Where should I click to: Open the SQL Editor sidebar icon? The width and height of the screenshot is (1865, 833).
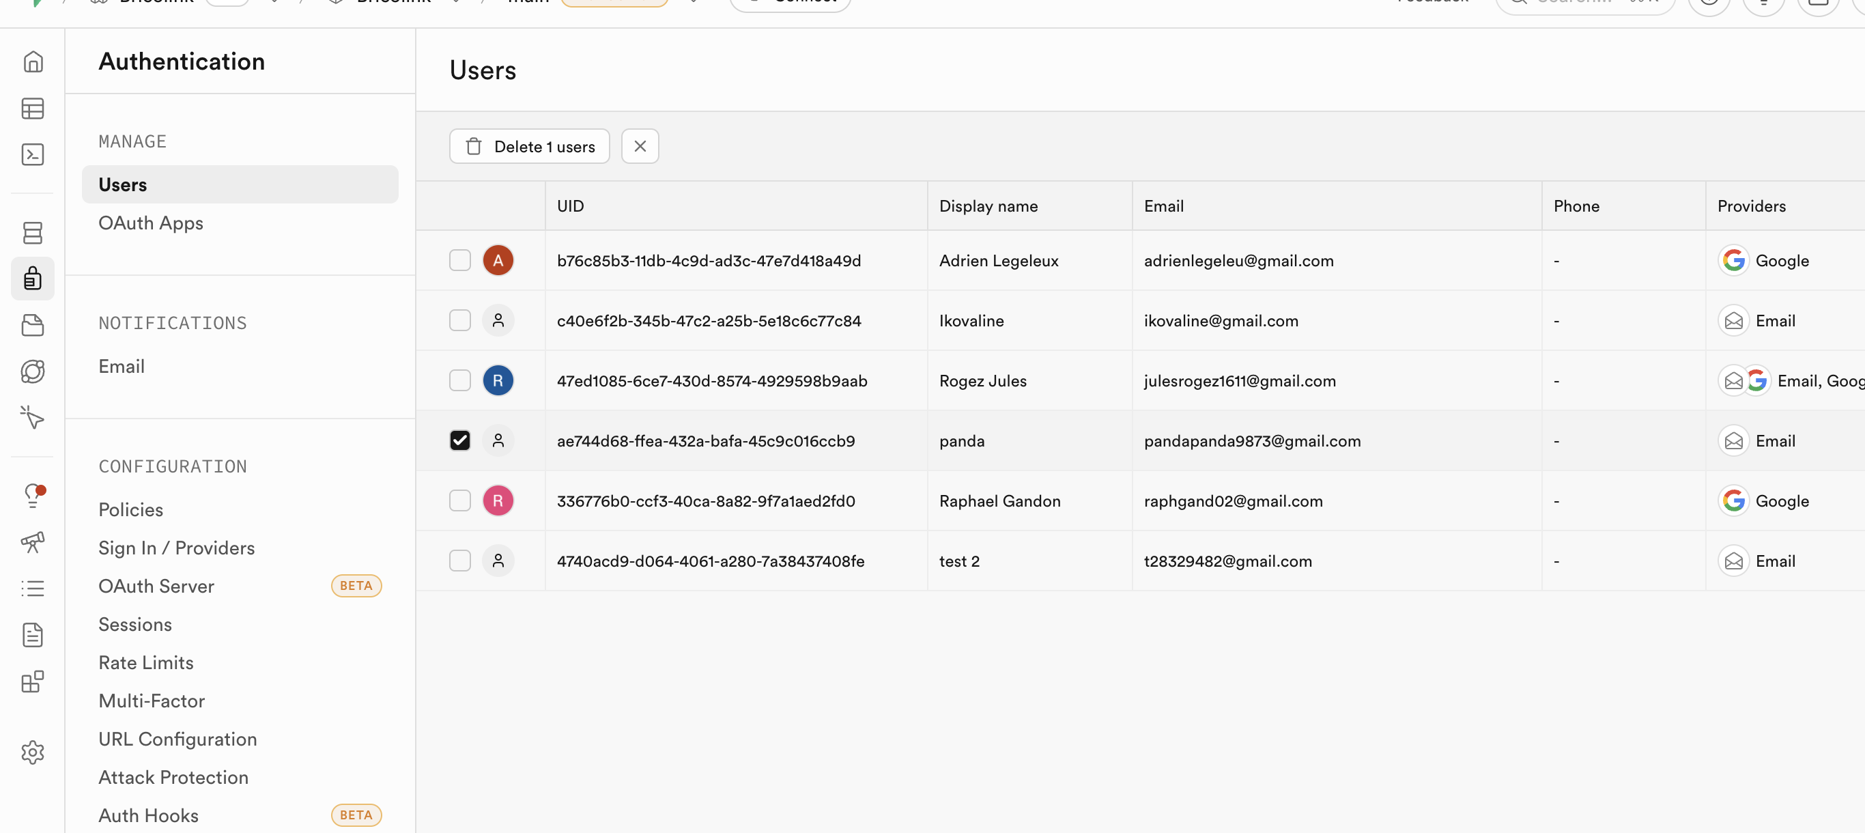pos(33,155)
